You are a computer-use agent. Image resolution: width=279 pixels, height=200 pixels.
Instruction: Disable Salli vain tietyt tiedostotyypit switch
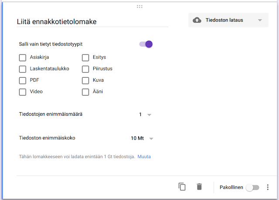tap(146, 44)
